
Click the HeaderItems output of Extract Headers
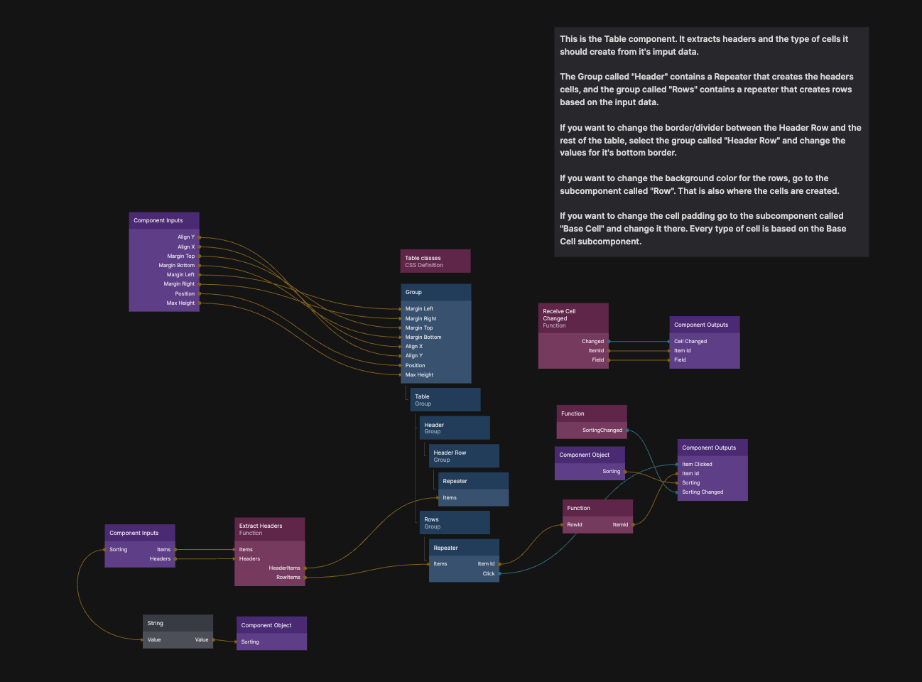tap(305, 568)
